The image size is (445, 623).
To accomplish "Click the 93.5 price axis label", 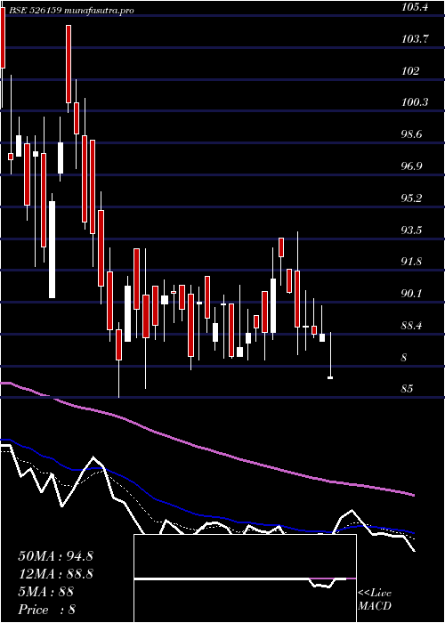I will point(412,230).
